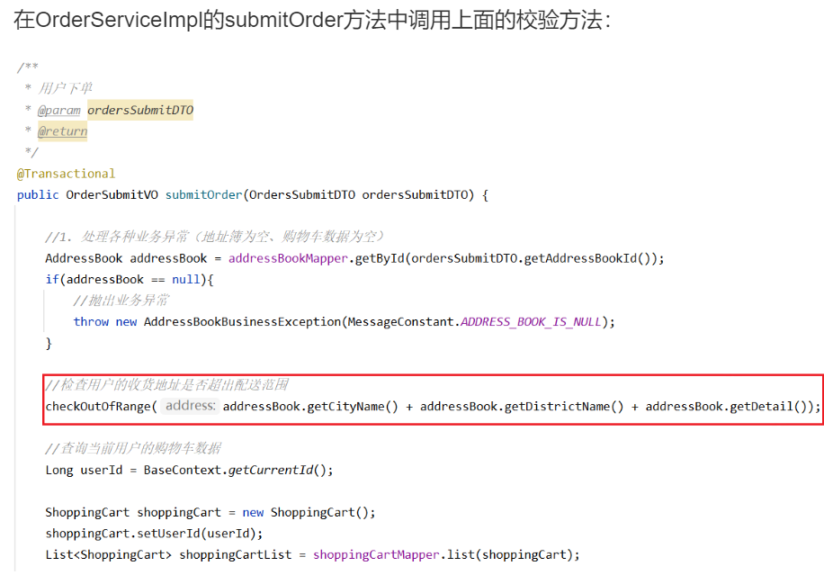Image resolution: width=824 pixels, height=575 pixels.
Task: Click the Long userId declaration
Action: pos(84,470)
